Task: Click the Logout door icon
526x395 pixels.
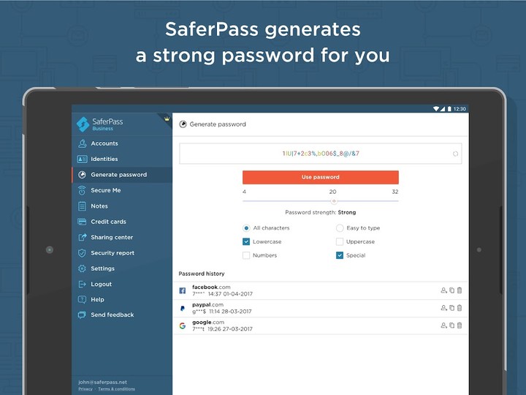Action: (x=82, y=284)
